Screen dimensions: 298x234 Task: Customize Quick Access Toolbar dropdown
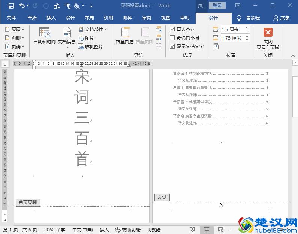click(x=91, y=6)
